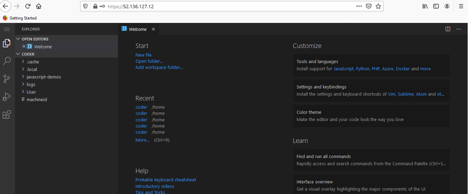The width and height of the screenshot is (468, 194).
Task: Install Vim keybindings
Action: [392, 94]
